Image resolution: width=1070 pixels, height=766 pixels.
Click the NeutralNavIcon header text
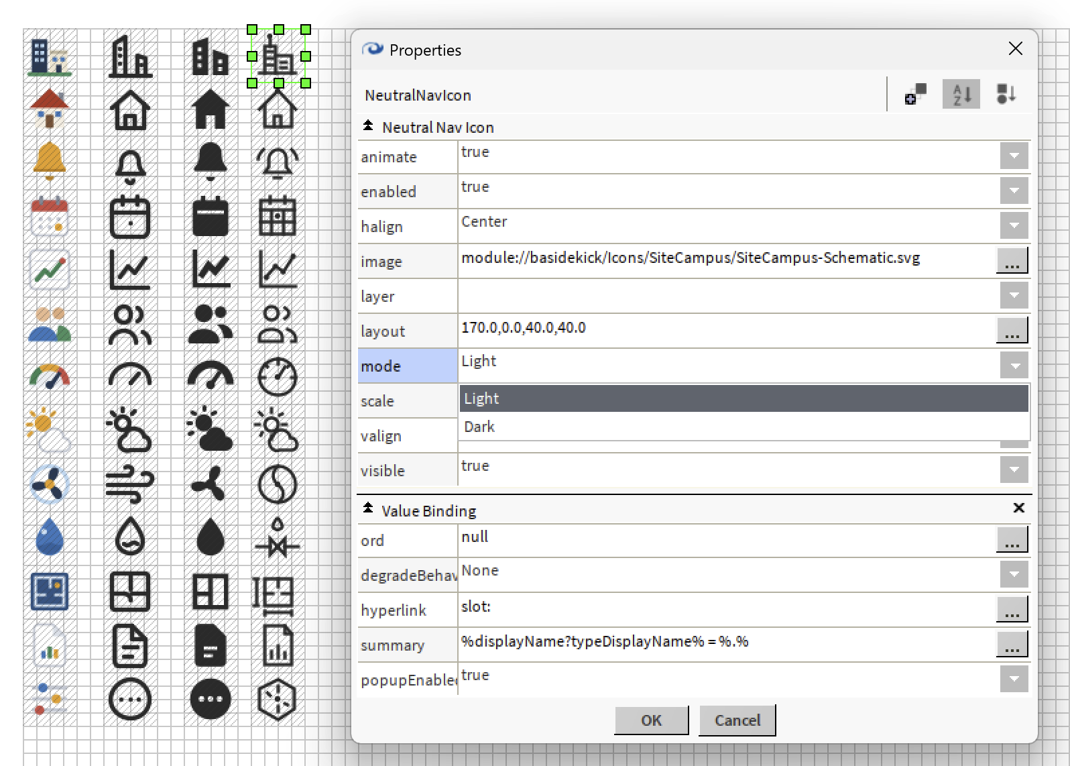[418, 95]
